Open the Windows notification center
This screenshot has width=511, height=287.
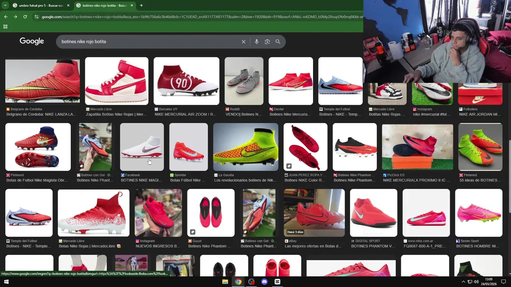pyautogui.click(x=503, y=282)
